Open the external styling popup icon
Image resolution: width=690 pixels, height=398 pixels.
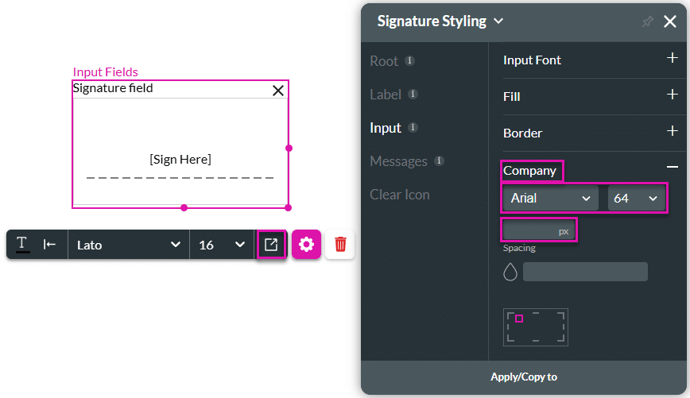(271, 245)
